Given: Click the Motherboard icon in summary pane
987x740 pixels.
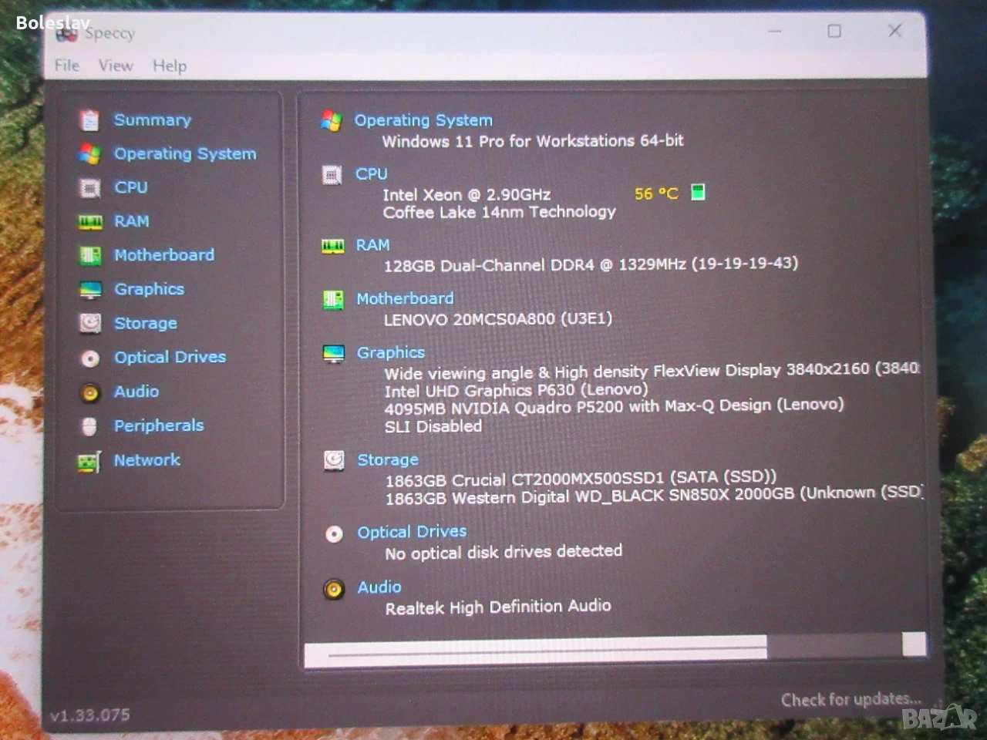Looking at the screenshot, I should (x=333, y=300).
